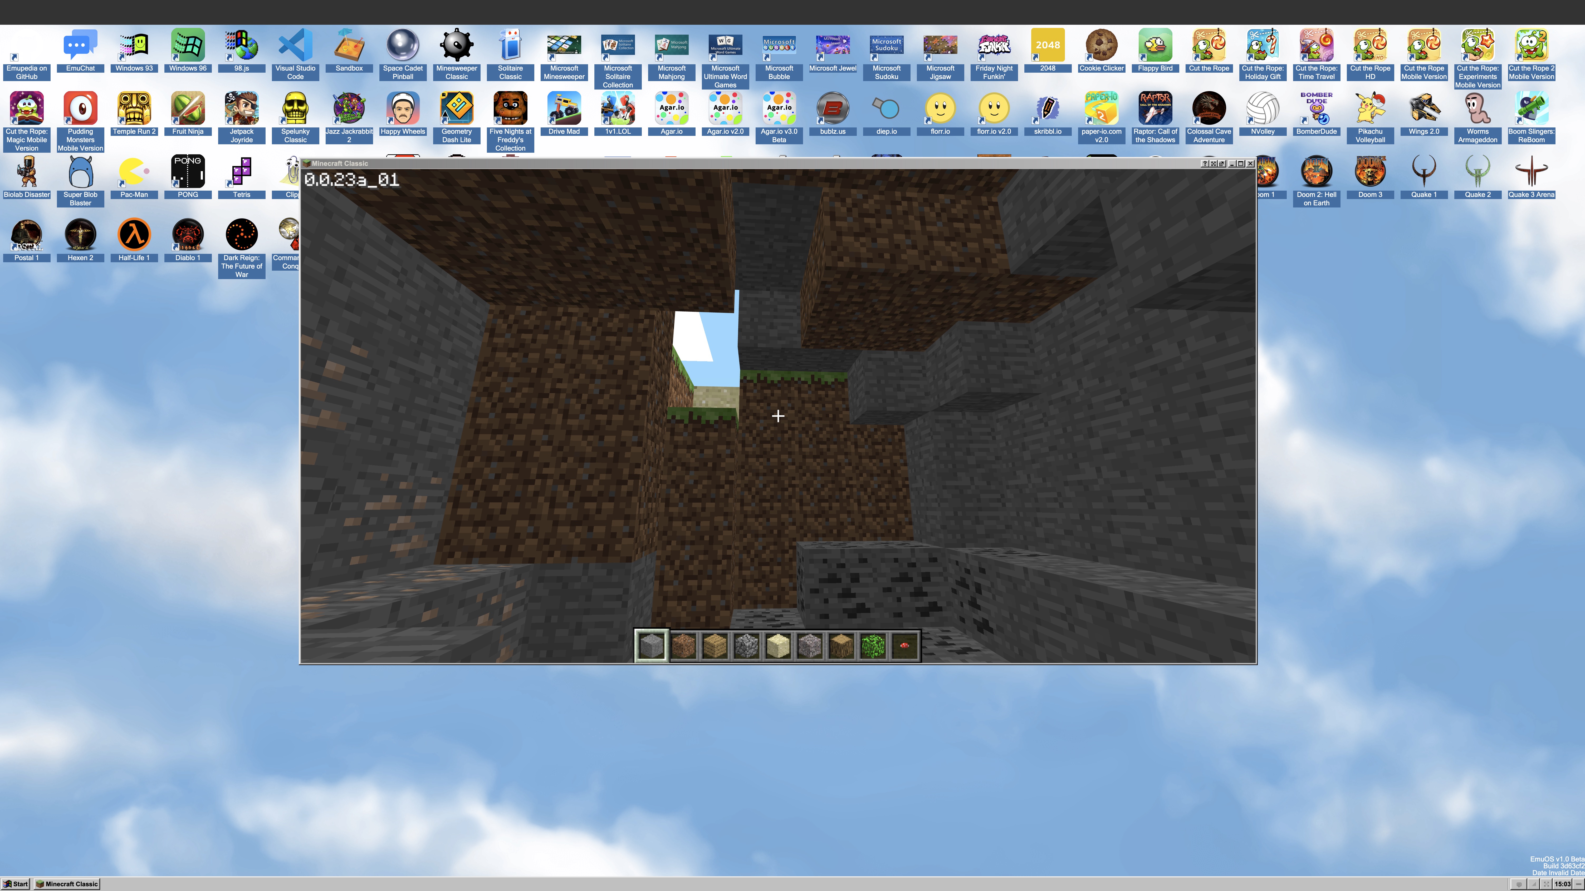
Task: Open Minecraft Classic in new window
Action: click(1222, 164)
